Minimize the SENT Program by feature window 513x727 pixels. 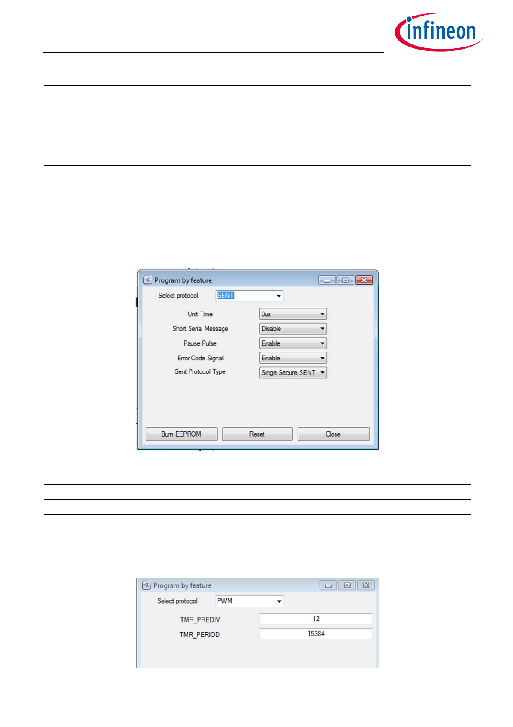coord(327,280)
